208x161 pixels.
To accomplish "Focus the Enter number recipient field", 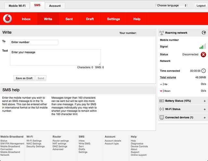I will 34,42.
